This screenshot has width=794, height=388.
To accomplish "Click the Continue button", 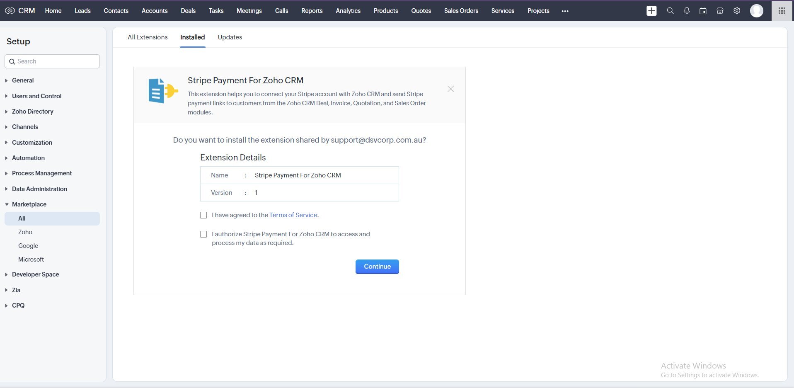I will click(x=377, y=267).
